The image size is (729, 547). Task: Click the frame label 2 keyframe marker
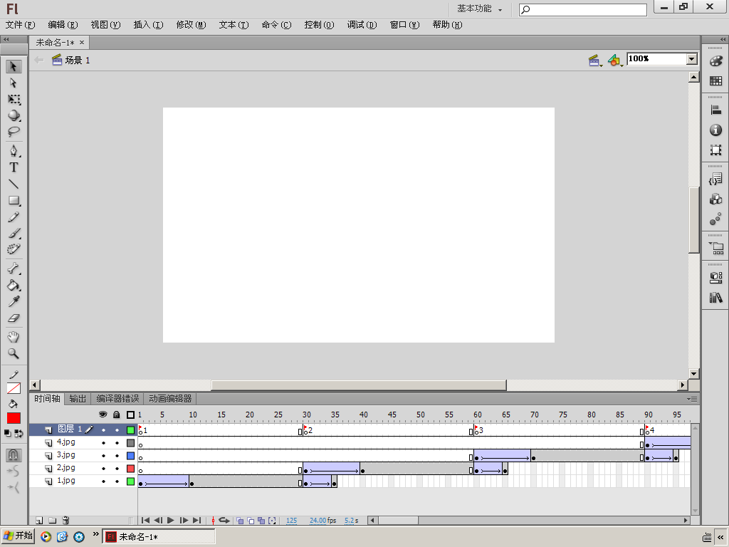pos(305,430)
